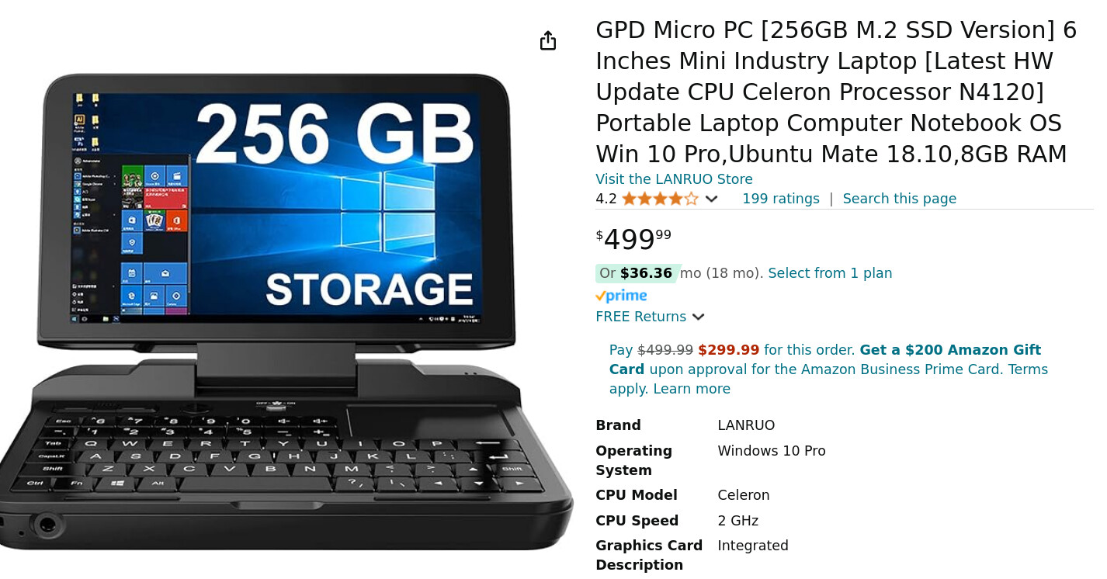Visit the LANRUO Store link
The image size is (1107, 579).
(674, 179)
